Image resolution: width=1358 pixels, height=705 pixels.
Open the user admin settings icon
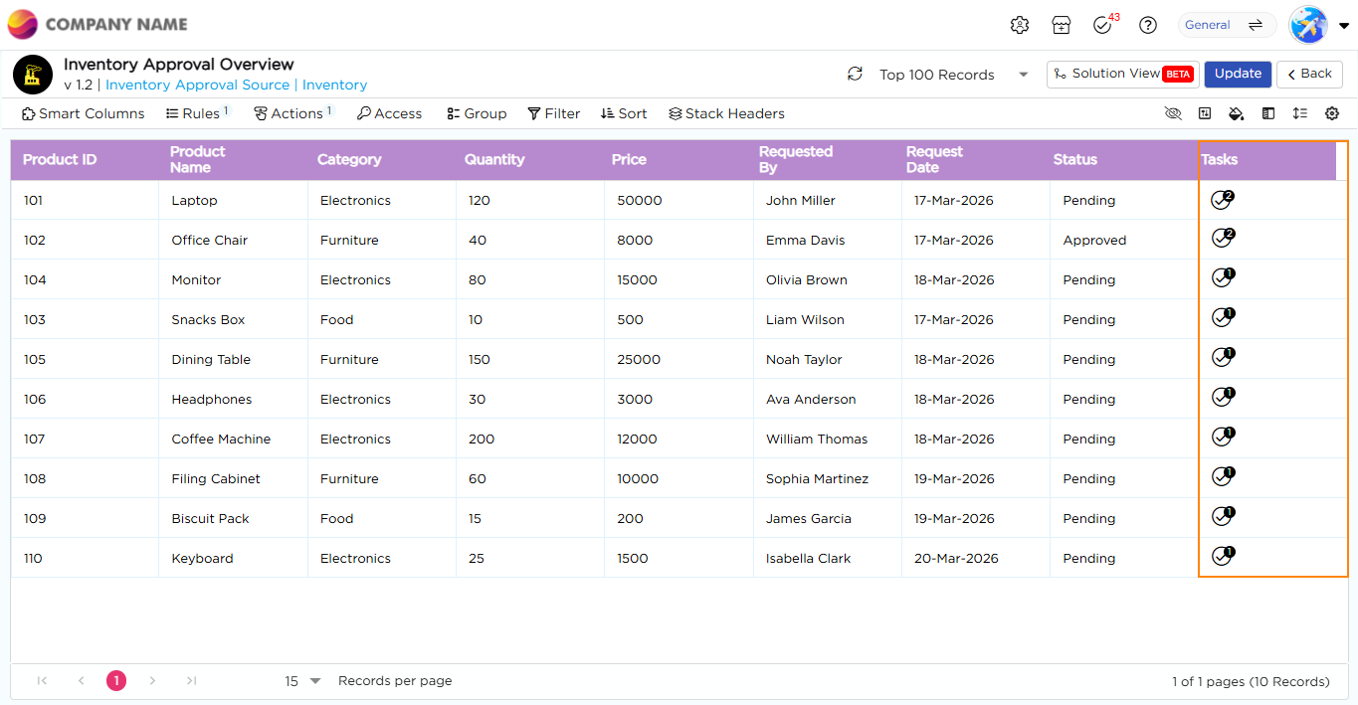coord(1020,26)
